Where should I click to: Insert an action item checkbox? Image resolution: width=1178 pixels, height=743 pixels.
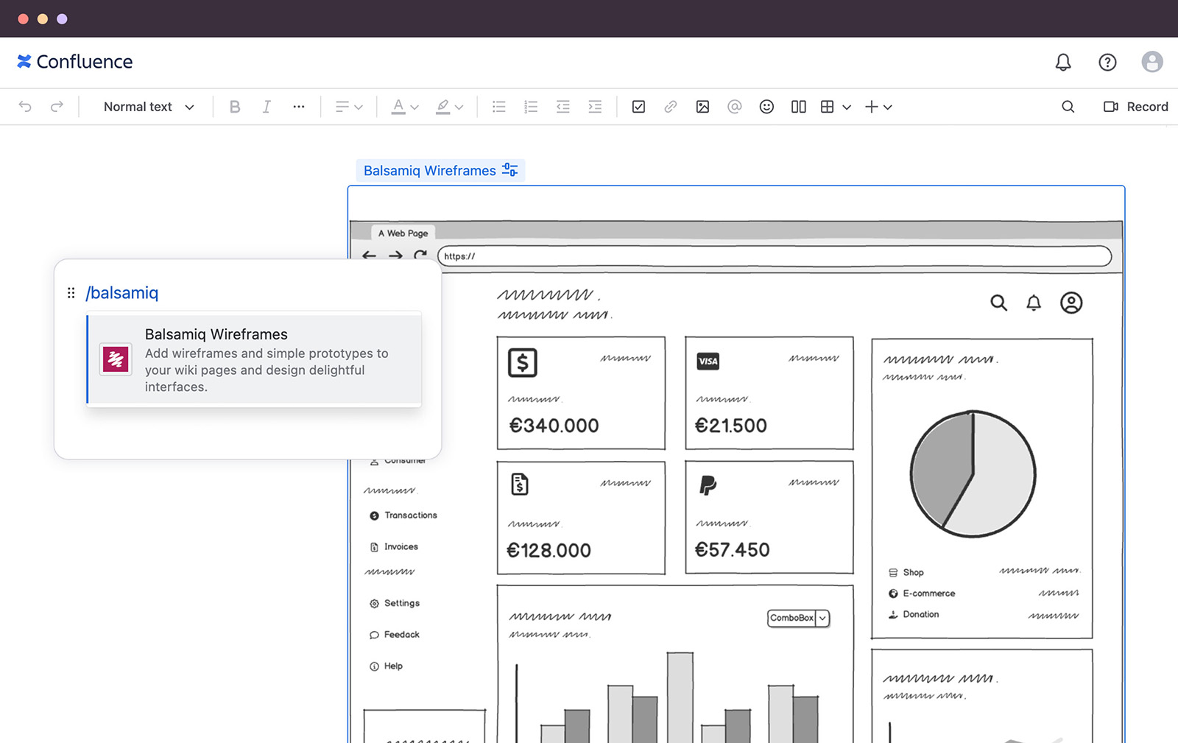pos(638,107)
